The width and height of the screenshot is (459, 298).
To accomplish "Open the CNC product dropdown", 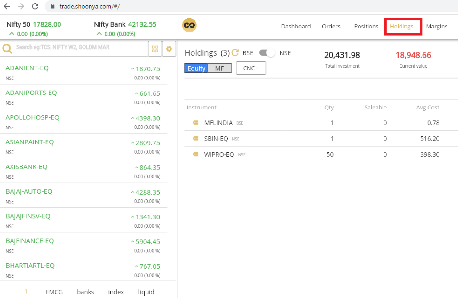I will pos(251,68).
